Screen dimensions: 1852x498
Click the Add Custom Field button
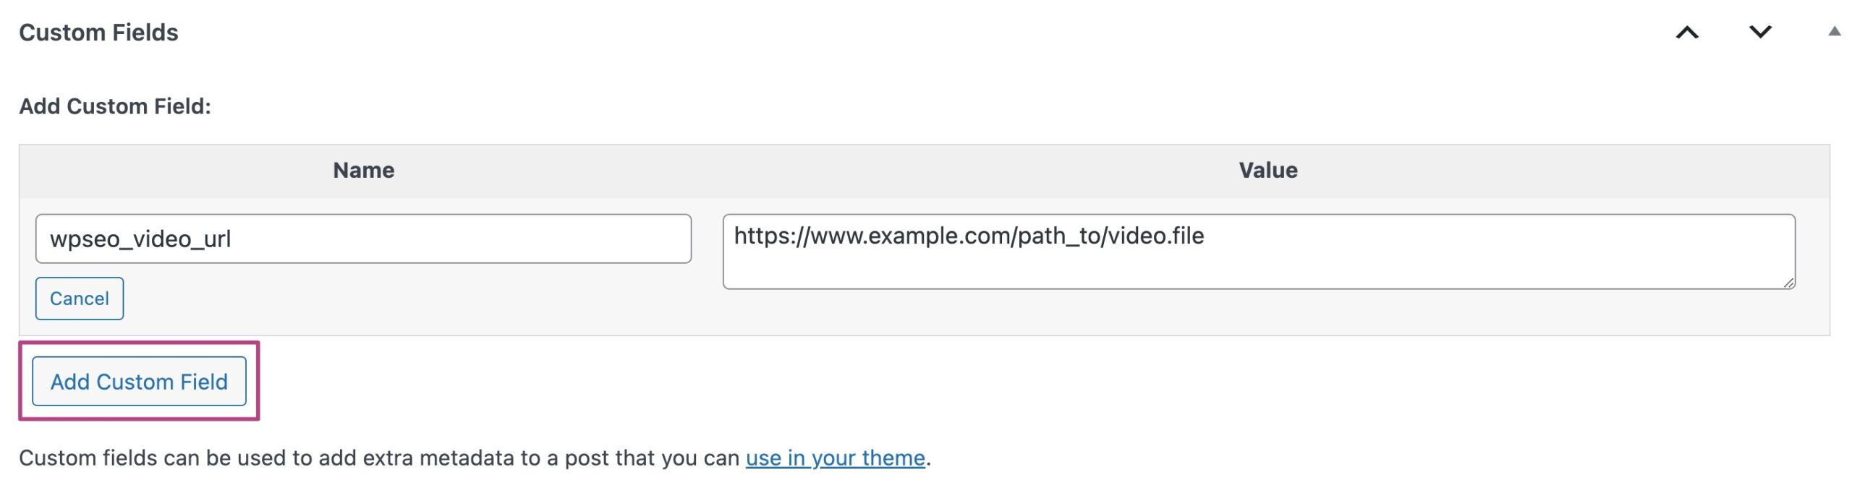pyautogui.click(x=139, y=381)
